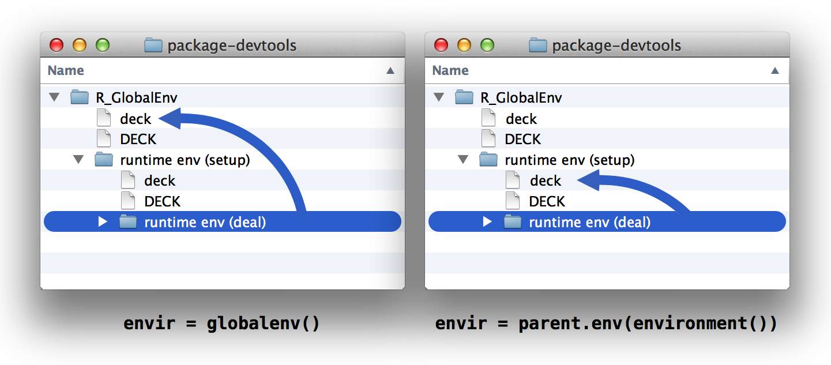
Task: Sort by Name column in right window
Action: point(450,70)
